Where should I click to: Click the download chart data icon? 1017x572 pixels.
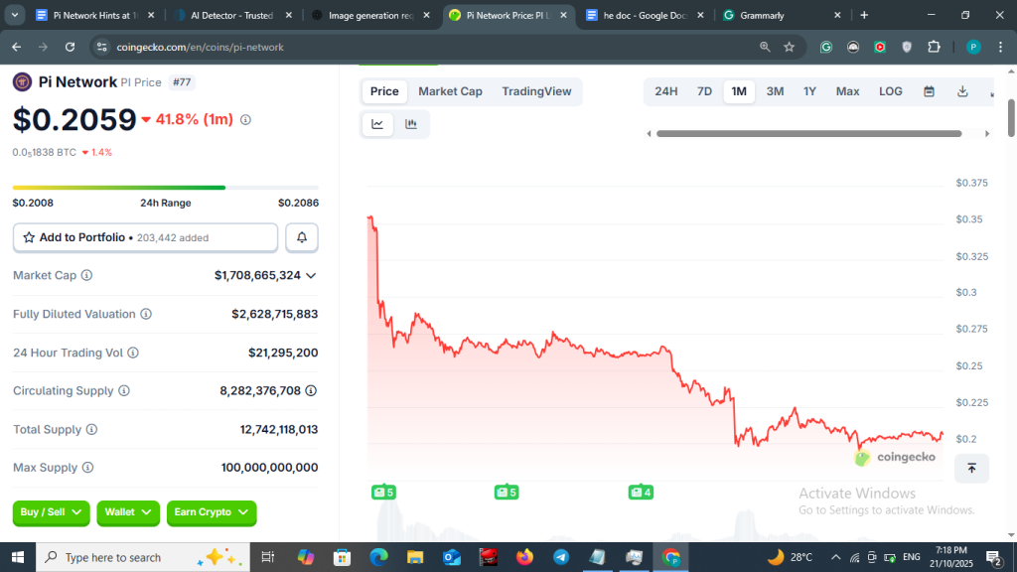pos(962,91)
